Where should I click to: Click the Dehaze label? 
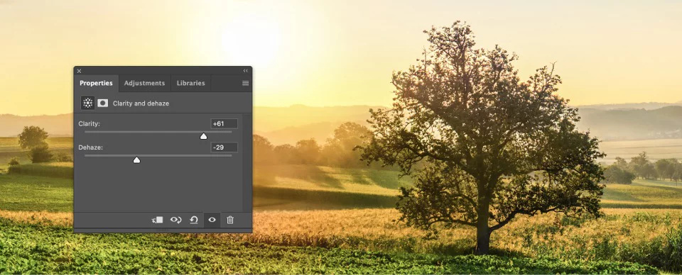[90, 147]
